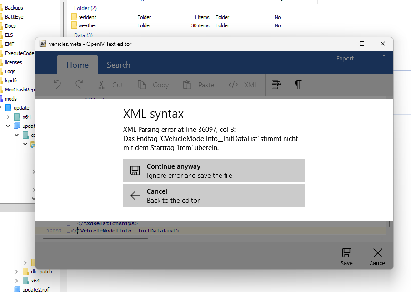Screen dimensions: 411x292
Task: Collapse the Folder (2) group header
Action: pyautogui.click(x=85, y=8)
